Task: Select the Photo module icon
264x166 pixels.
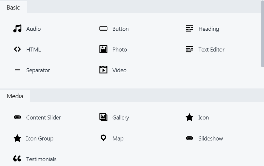Action: point(103,49)
